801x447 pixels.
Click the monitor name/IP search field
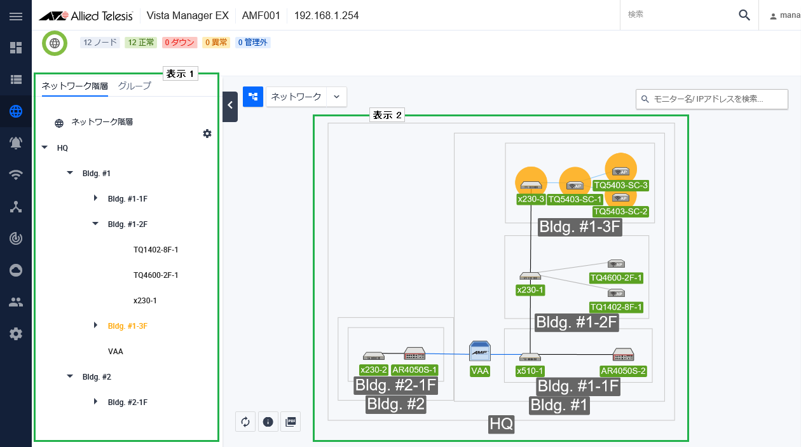(x=712, y=99)
